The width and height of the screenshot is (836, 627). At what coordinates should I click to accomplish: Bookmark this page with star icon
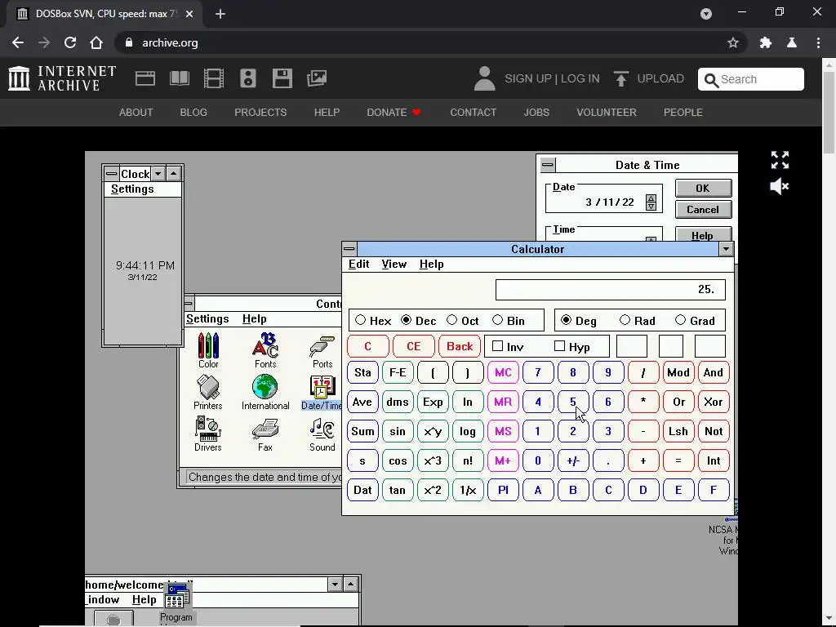tap(732, 42)
